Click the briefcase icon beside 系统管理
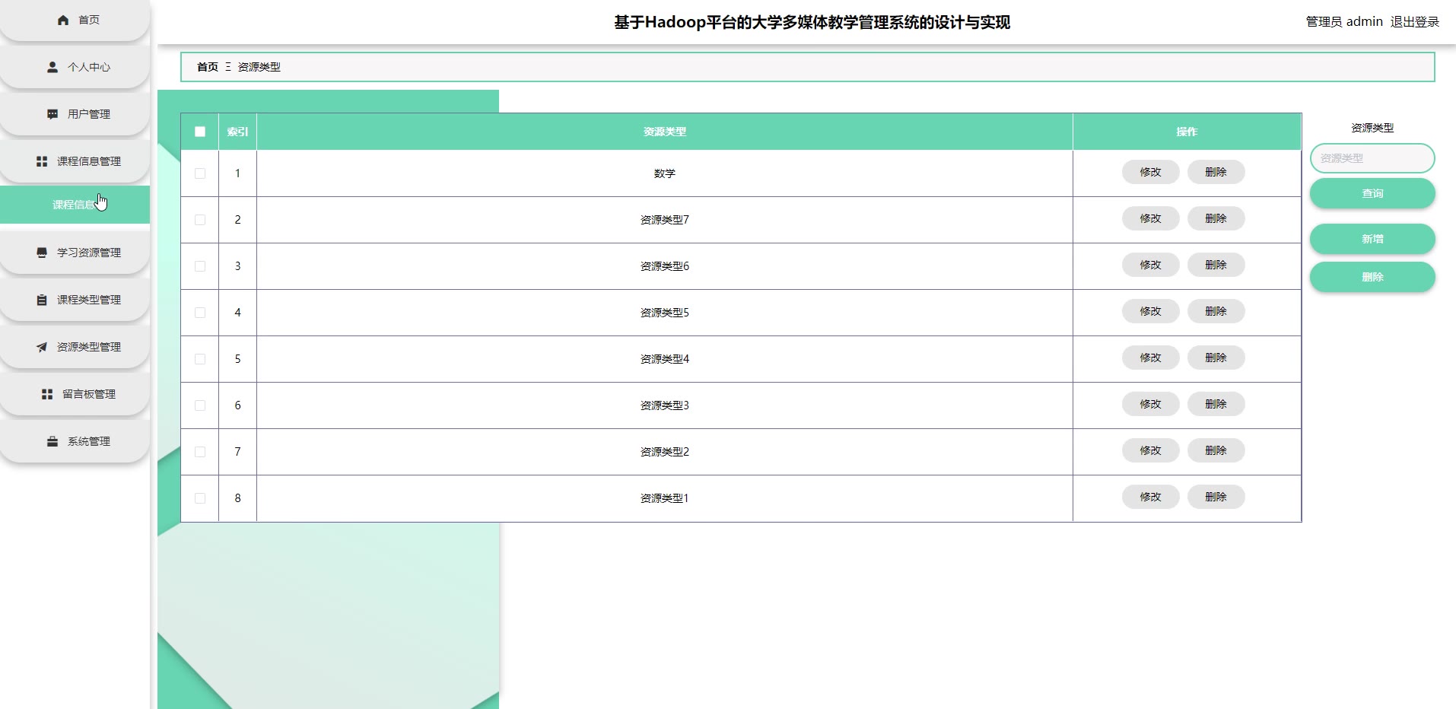Screen dimensions: 1456x709 (x=52, y=441)
